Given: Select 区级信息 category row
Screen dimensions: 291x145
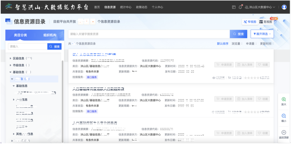Looking at the screenshot, I should pyautogui.click(x=22, y=58).
